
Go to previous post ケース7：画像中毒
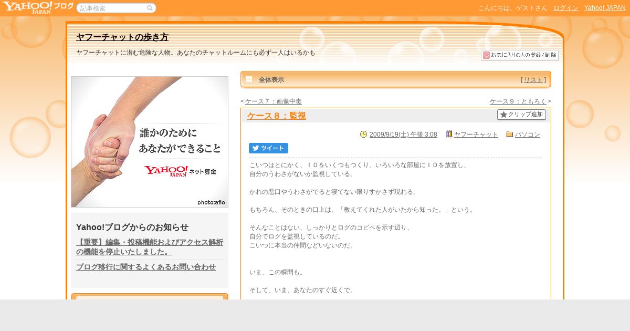tap(273, 101)
